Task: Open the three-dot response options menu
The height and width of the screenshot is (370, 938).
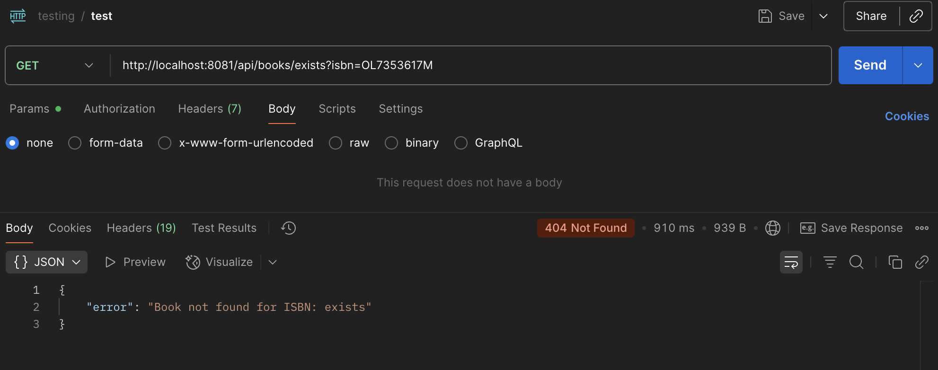Action: point(921,228)
